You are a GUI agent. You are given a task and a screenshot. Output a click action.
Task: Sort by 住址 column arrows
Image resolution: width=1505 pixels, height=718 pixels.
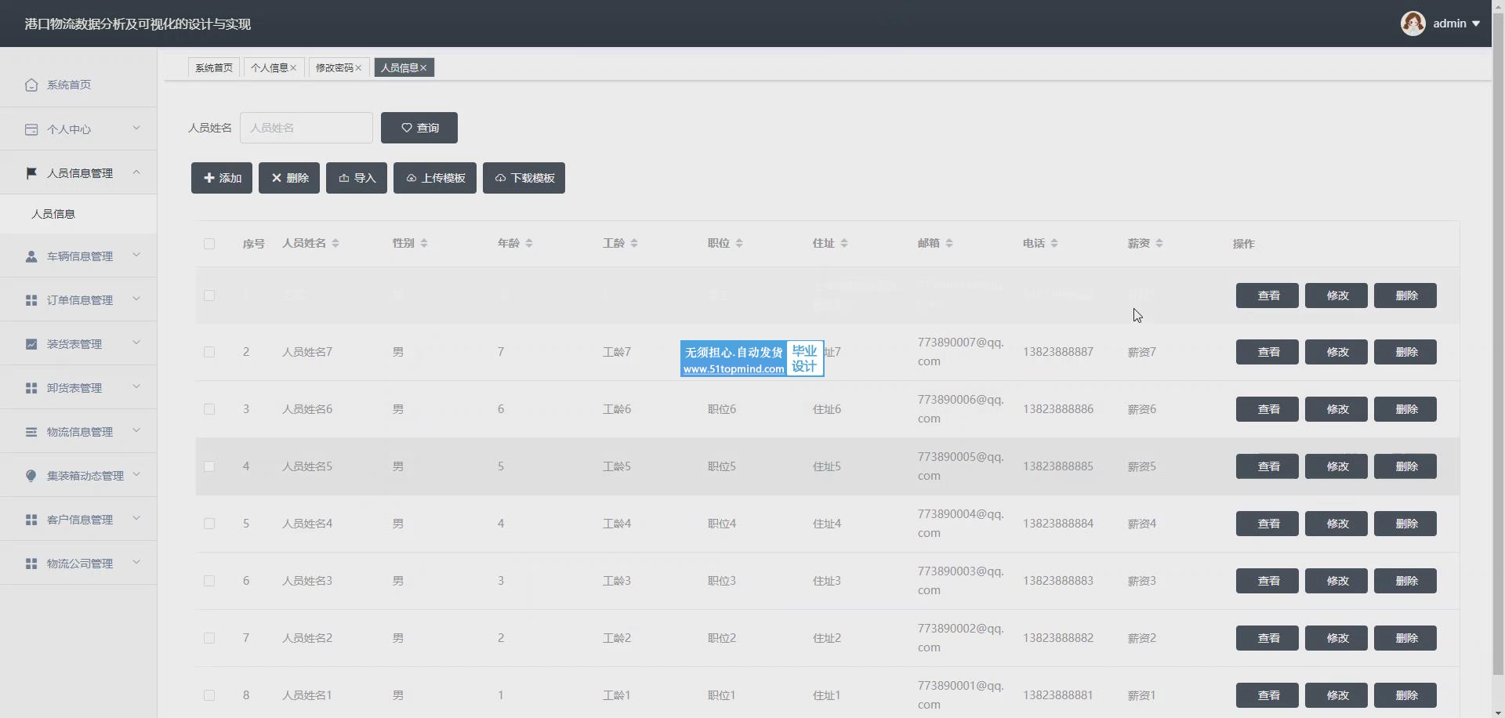844,244
